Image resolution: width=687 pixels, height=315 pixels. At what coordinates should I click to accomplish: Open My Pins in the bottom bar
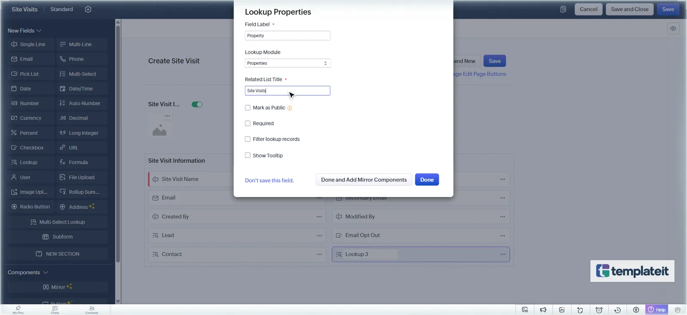18,310
